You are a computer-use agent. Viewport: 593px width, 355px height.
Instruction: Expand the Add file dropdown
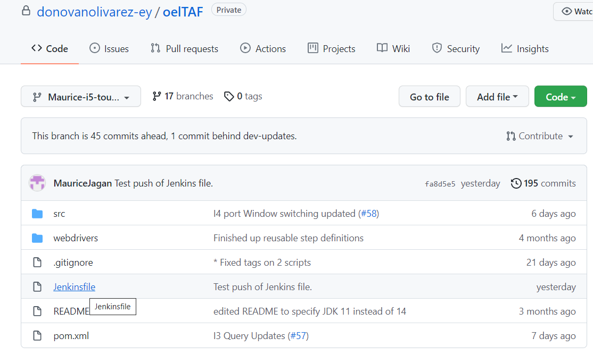pos(497,97)
